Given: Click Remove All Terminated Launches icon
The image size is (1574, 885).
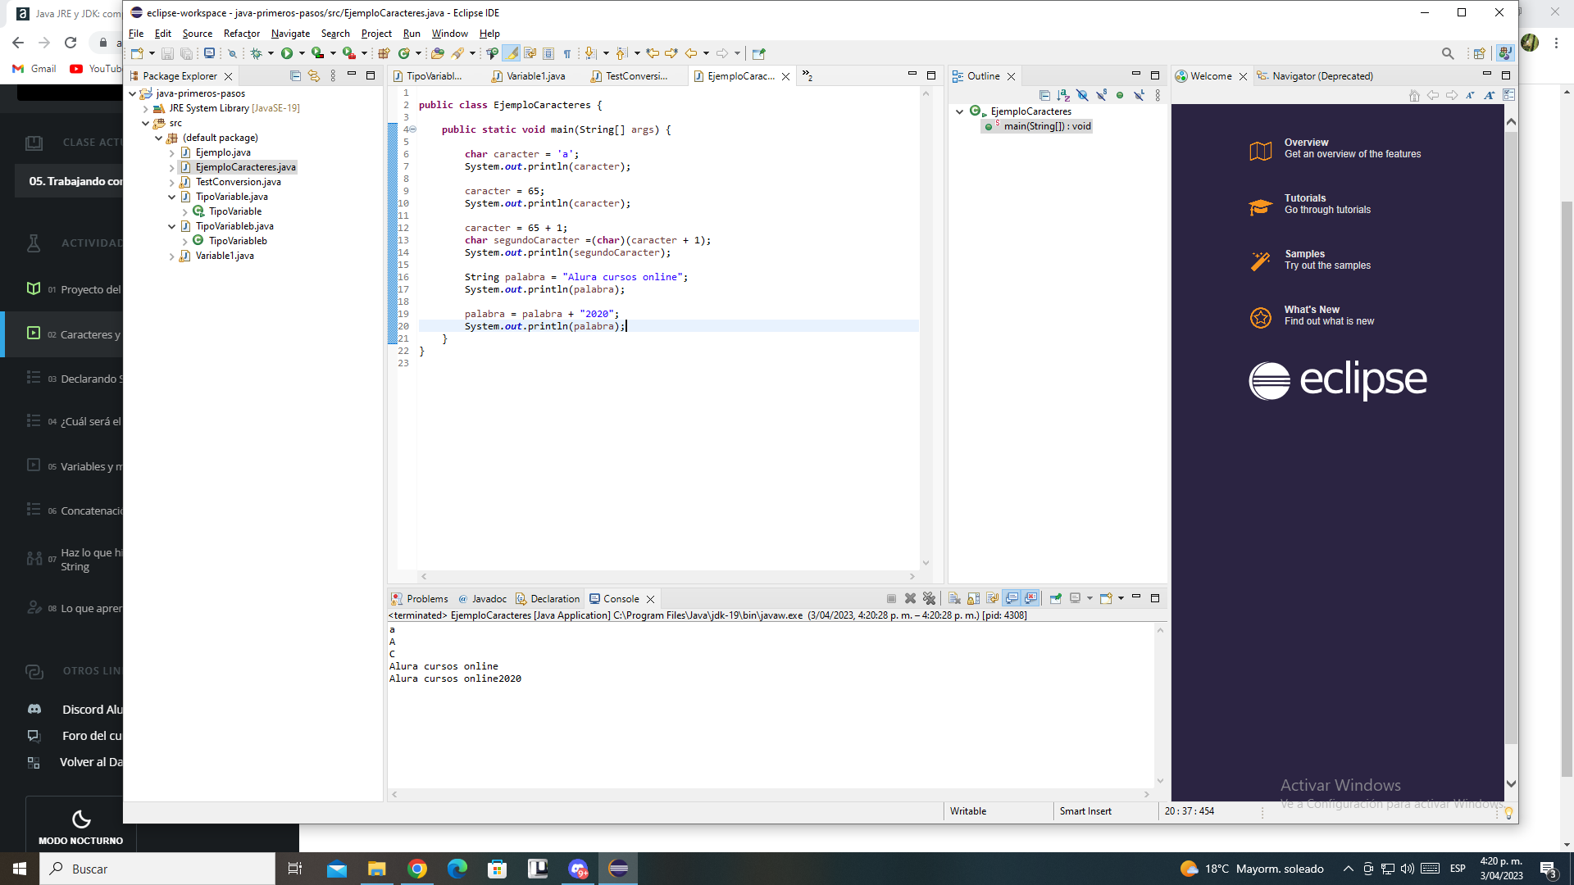Looking at the screenshot, I should pyautogui.click(x=929, y=598).
